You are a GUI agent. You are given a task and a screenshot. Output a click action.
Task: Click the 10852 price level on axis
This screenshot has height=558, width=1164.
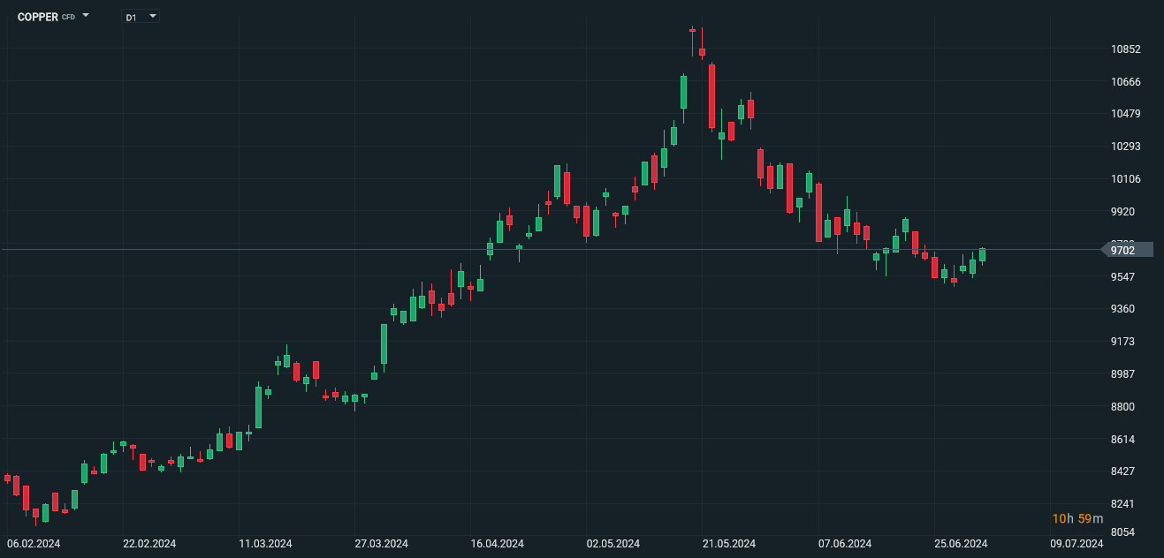click(x=1126, y=49)
